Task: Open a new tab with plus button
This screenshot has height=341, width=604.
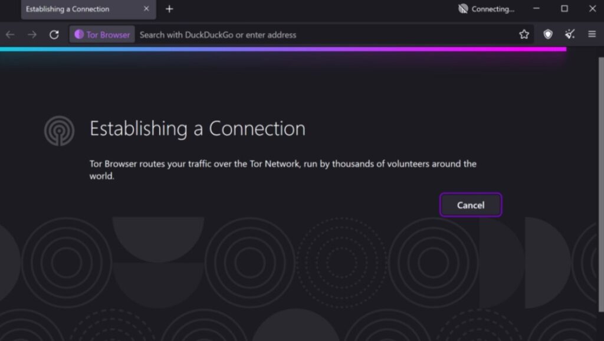Action: click(x=169, y=9)
